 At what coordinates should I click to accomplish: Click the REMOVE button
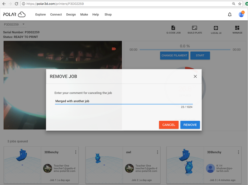(190, 125)
